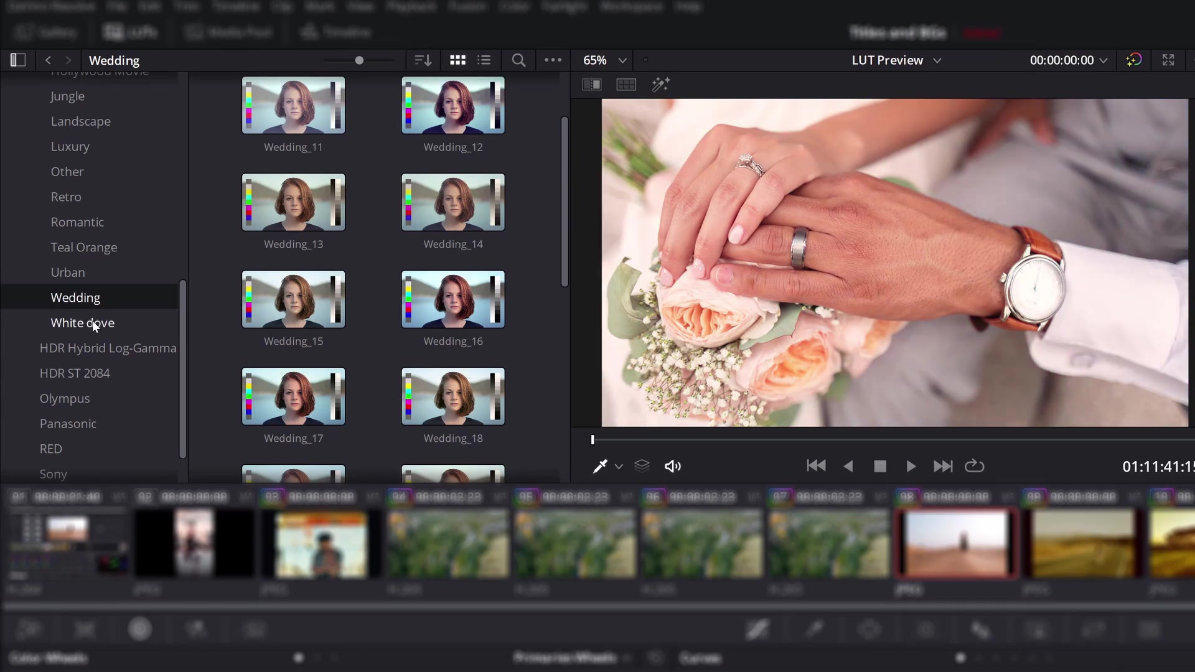Click the search LUTs icon
This screenshot has width=1195, height=672.
[518, 59]
